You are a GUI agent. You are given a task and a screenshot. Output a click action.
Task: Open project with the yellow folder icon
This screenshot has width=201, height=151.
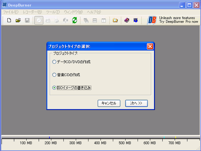coord(18,20)
